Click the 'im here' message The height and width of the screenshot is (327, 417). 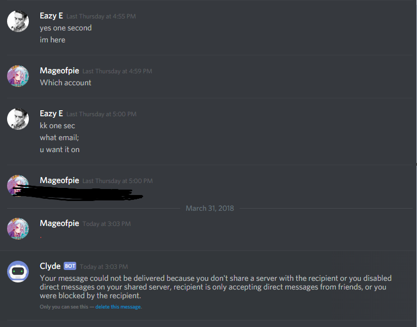tap(52, 40)
